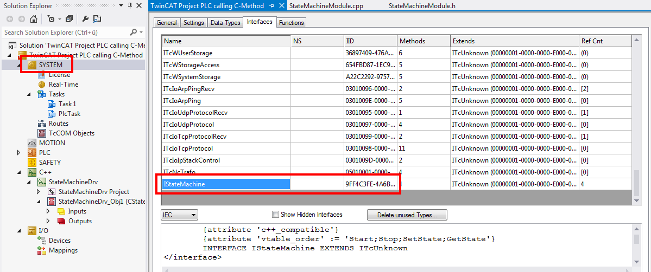This screenshot has height=272, width=651.
Task: Collapse the Tasks tree node
Action: click(x=29, y=94)
